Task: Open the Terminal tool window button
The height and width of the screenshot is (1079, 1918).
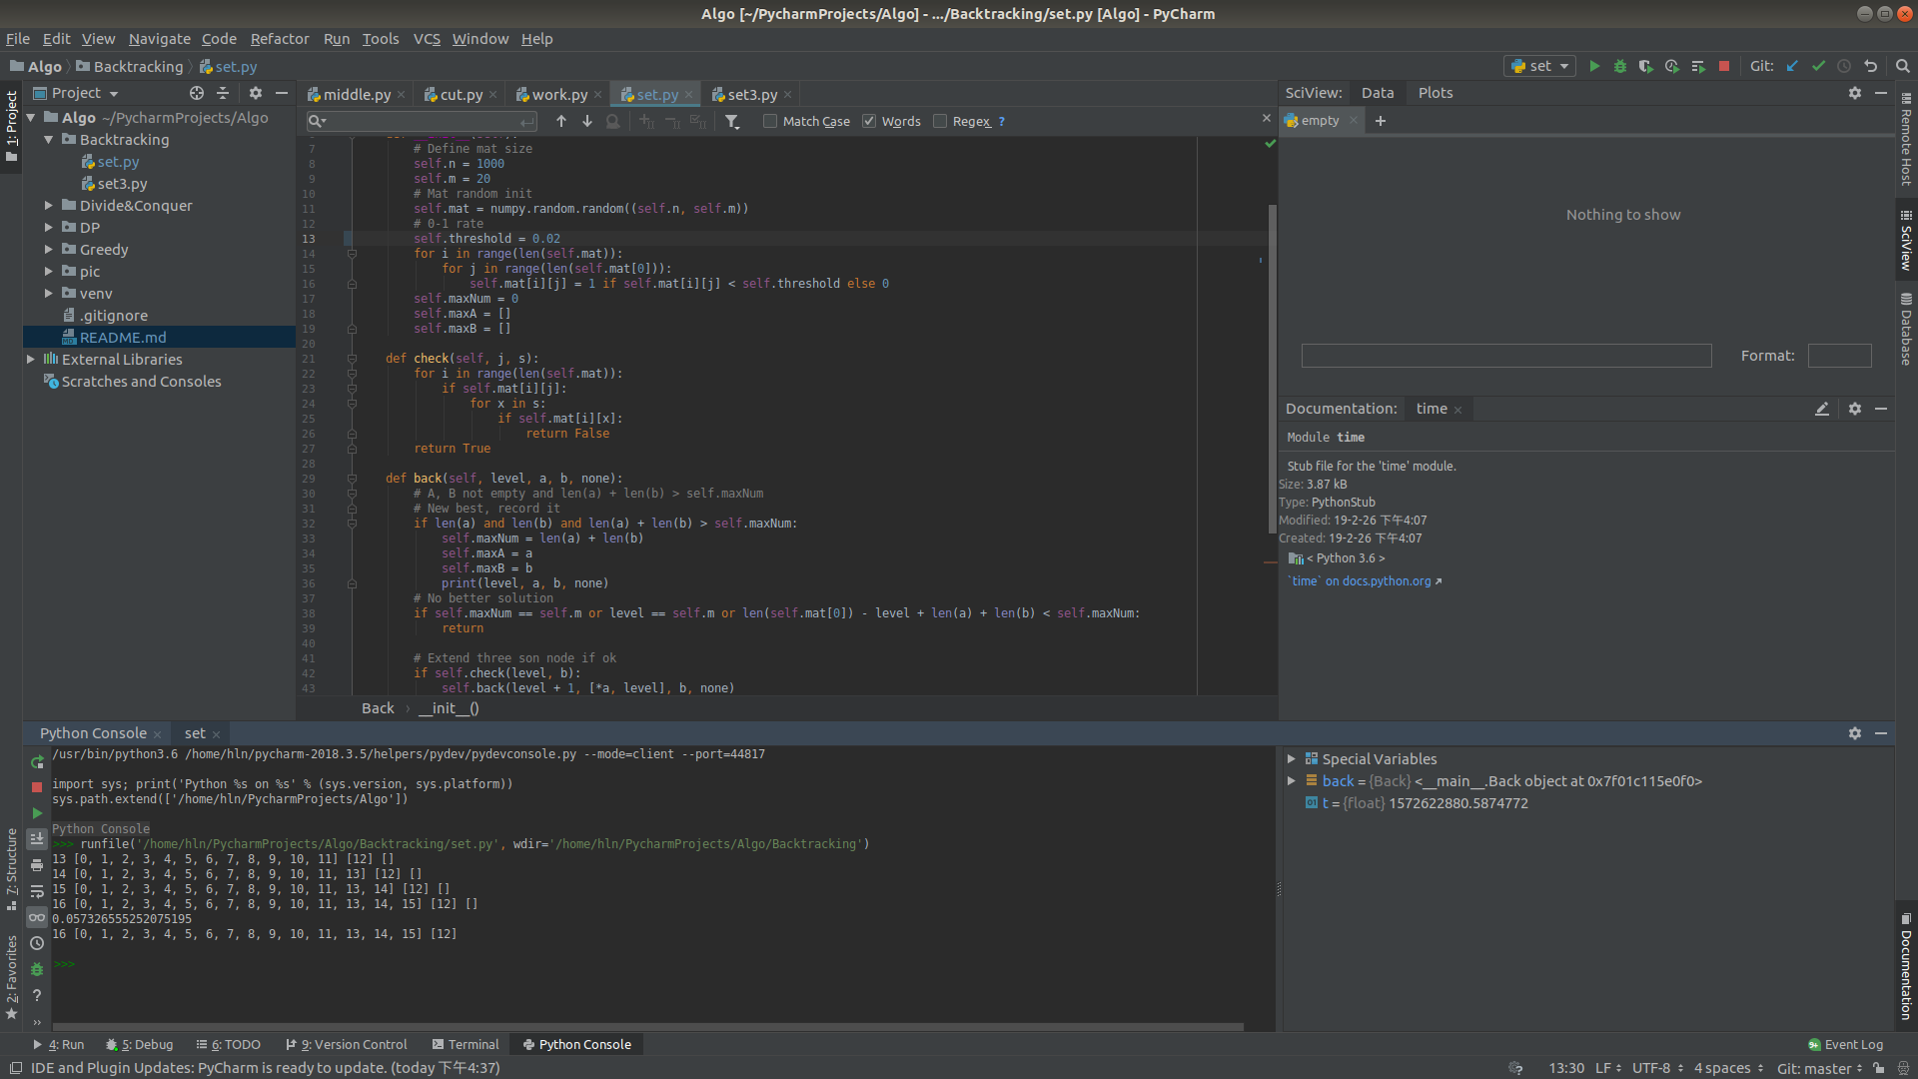Action: (x=466, y=1044)
